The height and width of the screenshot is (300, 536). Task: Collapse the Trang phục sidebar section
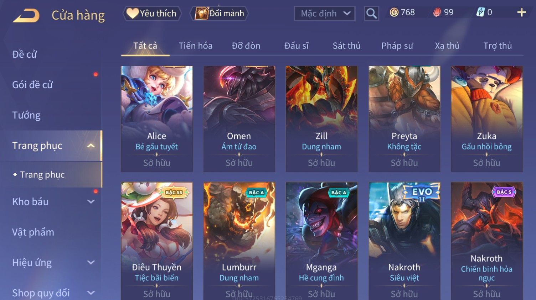pyautogui.click(x=91, y=146)
